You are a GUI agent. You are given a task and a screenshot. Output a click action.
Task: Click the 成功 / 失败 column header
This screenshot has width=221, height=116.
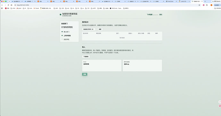pyautogui.click(x=141, y=33)
